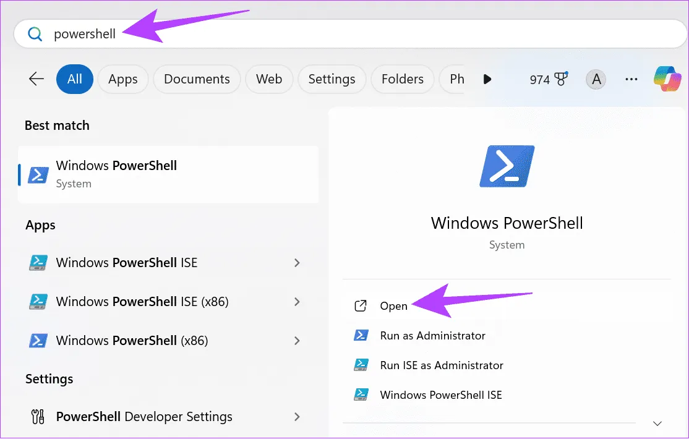
Task: Open Copilot from the top-right icon
Action: pyautogui.click(x=667, y=79)
